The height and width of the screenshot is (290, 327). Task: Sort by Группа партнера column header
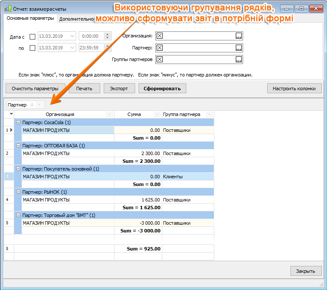coord(182,114)
